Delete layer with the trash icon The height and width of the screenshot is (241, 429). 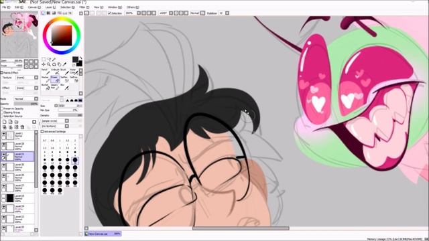22,127
